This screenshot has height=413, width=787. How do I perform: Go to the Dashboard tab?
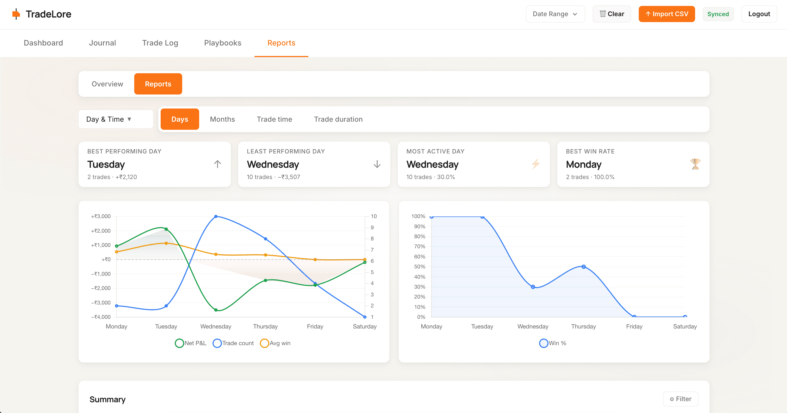pos(43,43)
